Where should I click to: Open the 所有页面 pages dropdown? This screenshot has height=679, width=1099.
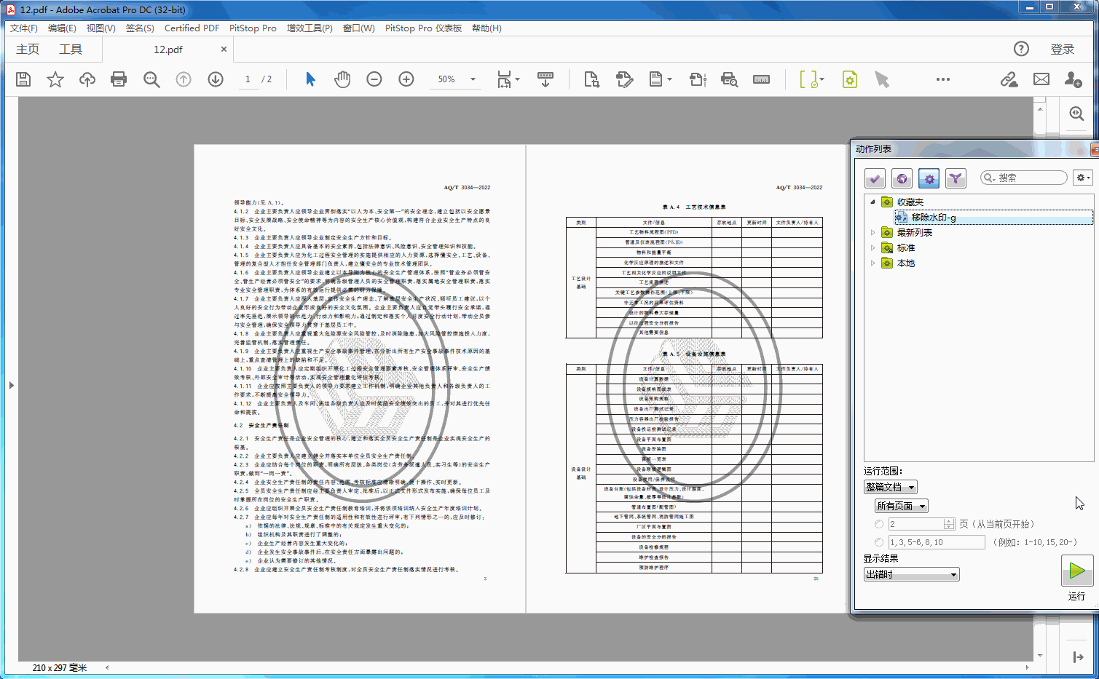[x=902, y=506]
